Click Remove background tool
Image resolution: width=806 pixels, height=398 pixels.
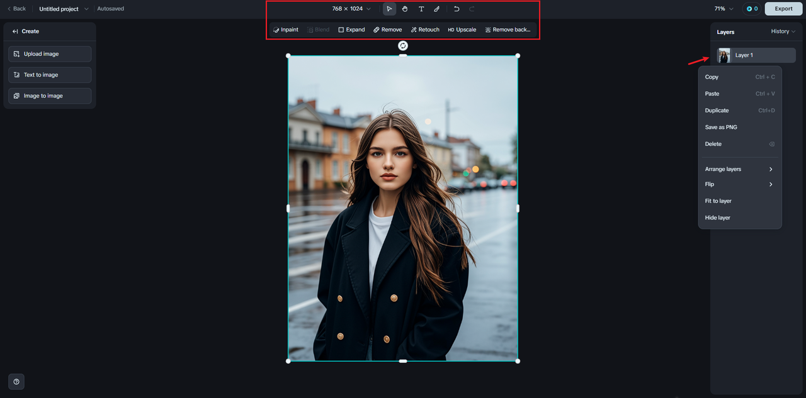click(508, 30)
